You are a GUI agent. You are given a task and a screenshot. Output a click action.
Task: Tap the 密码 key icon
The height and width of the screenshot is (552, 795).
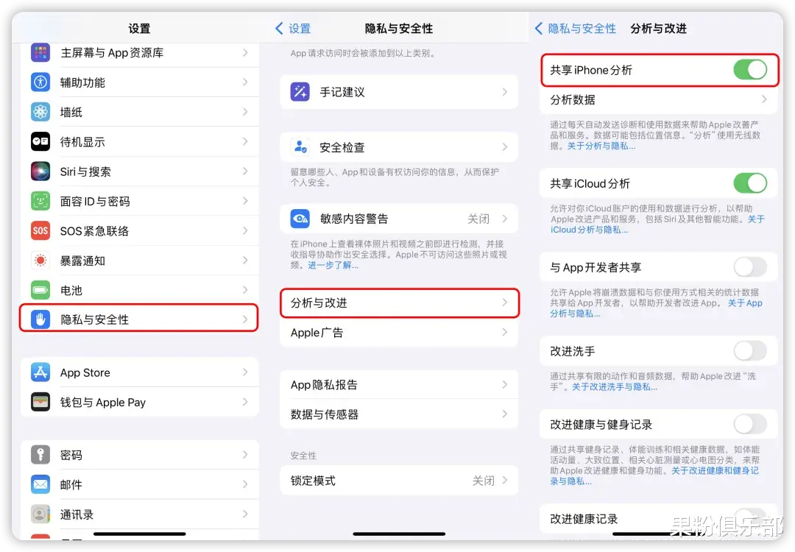pos(40,455)
